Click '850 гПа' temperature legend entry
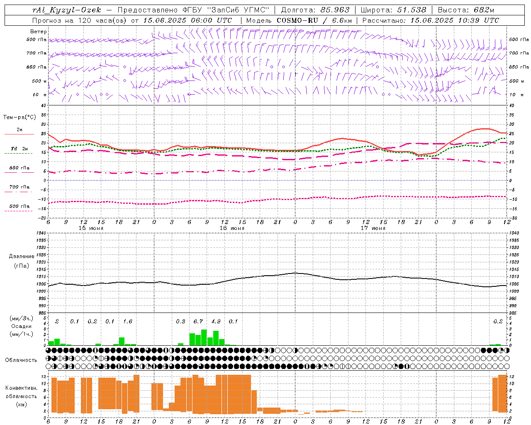Viewport: 531px width, 425px height. click(x=19, y=168)
